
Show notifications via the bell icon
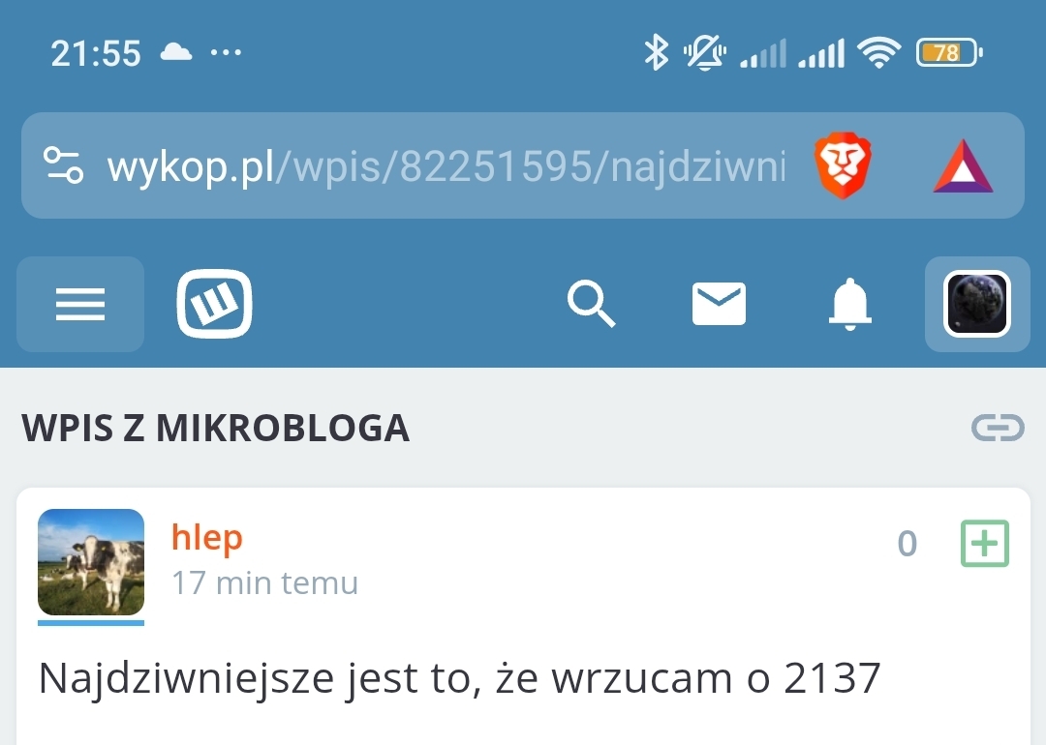850,304
